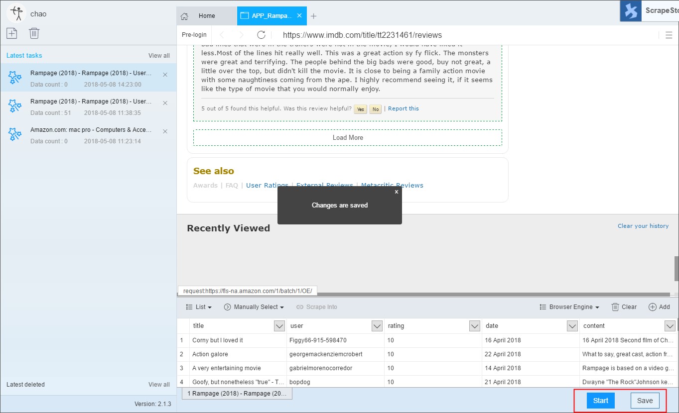Select the 'georgemackenziemcrobert' user cell
The width and height of the screenshot is (679, 413).
pos(336,354)
